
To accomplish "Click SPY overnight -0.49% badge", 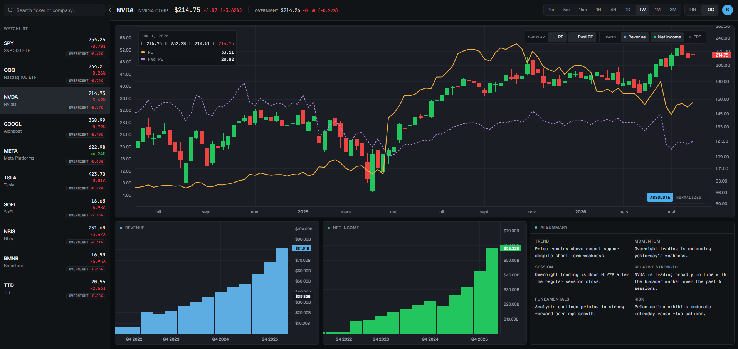I will [x=86, y=54].
